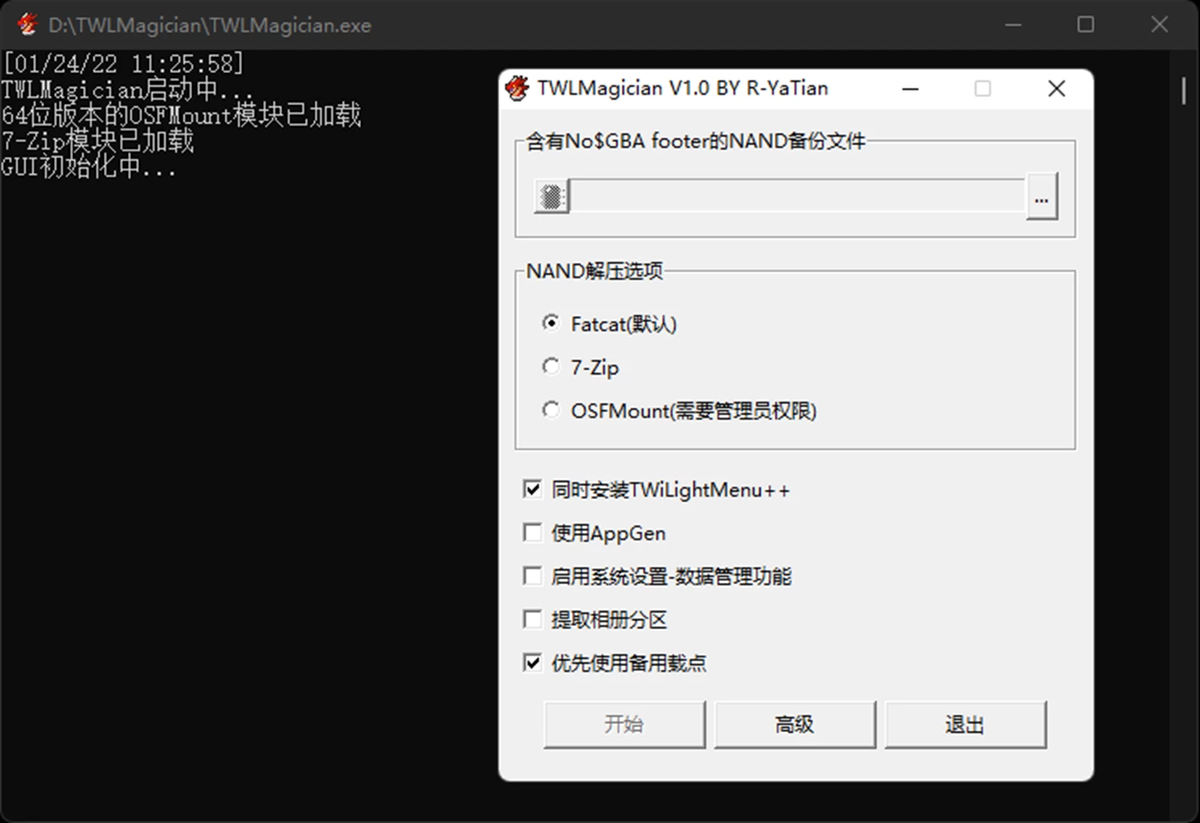
Task: Click the 开始 button
Action: [624, 724]
